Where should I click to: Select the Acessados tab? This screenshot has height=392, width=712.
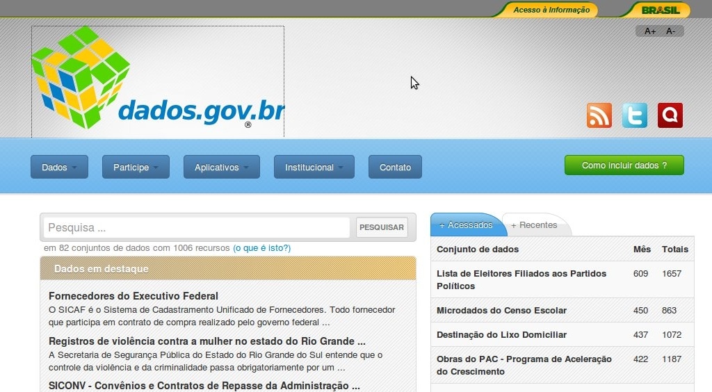pos(467,225)
